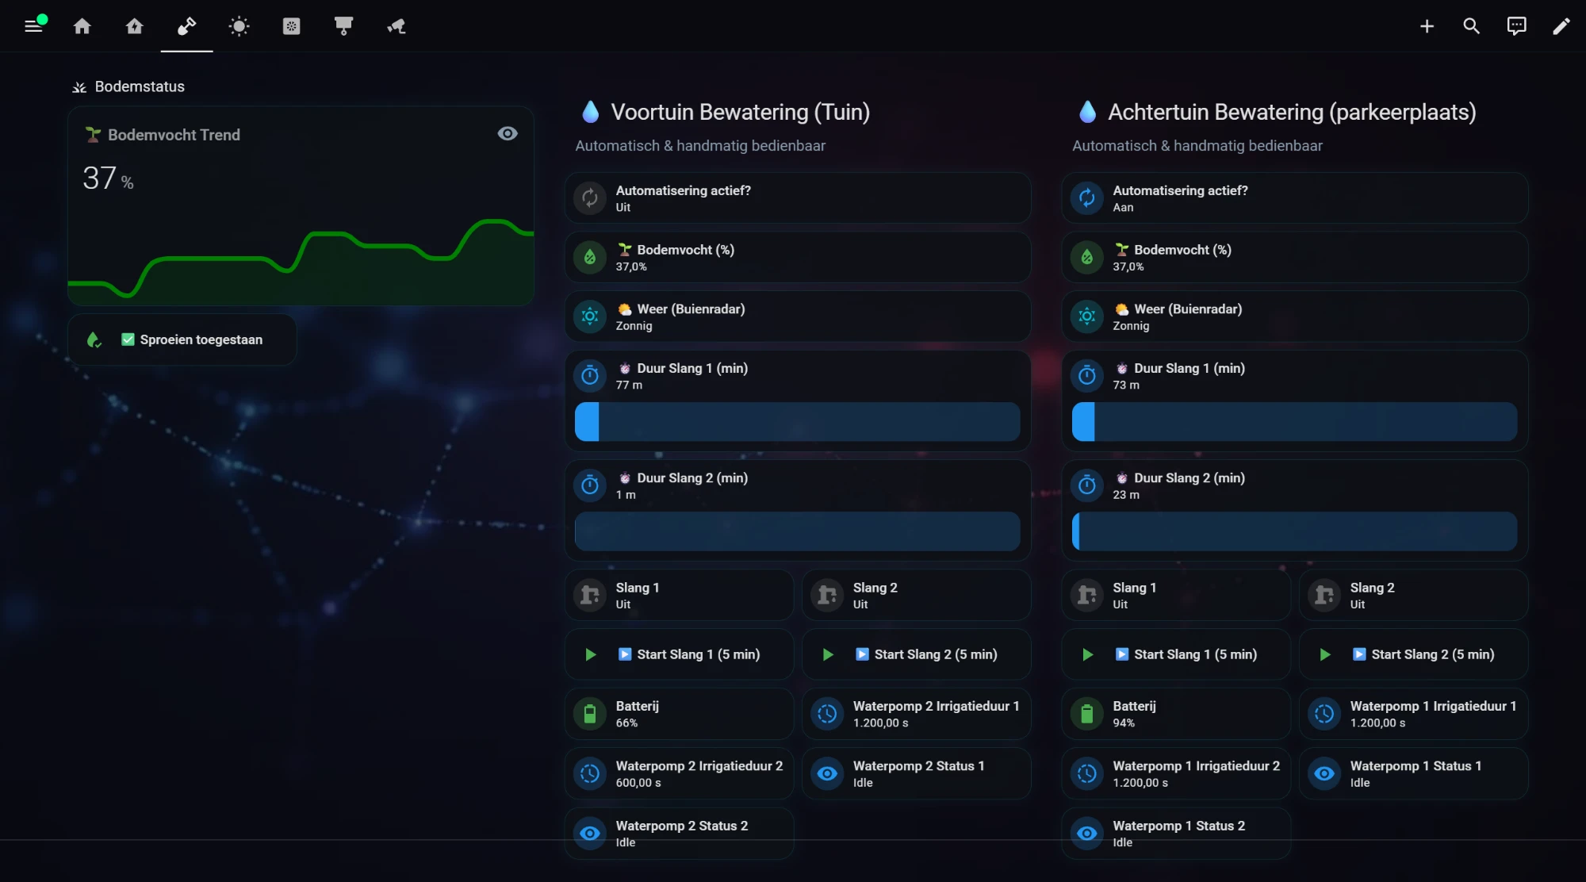Open the search magnifier icon
This screenshot has height=882, width=1586.
1471,26
